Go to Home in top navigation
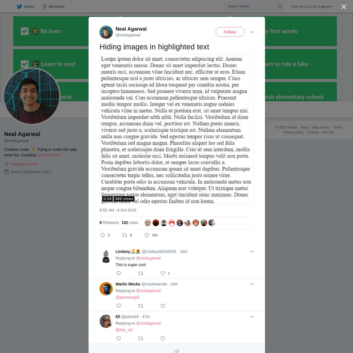The width and height of the screenshot is (353, 353). 29,6
